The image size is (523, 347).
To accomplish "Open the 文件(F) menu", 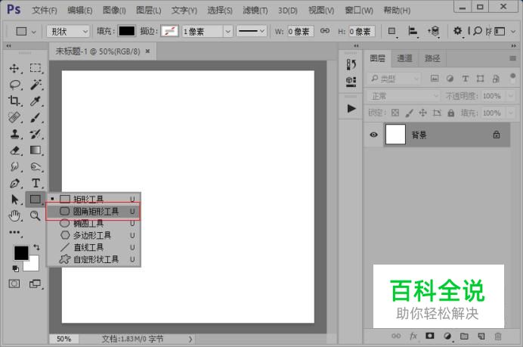I will 45,11.
